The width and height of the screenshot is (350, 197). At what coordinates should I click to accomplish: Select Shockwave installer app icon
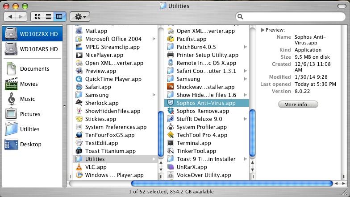click(171, 87)
